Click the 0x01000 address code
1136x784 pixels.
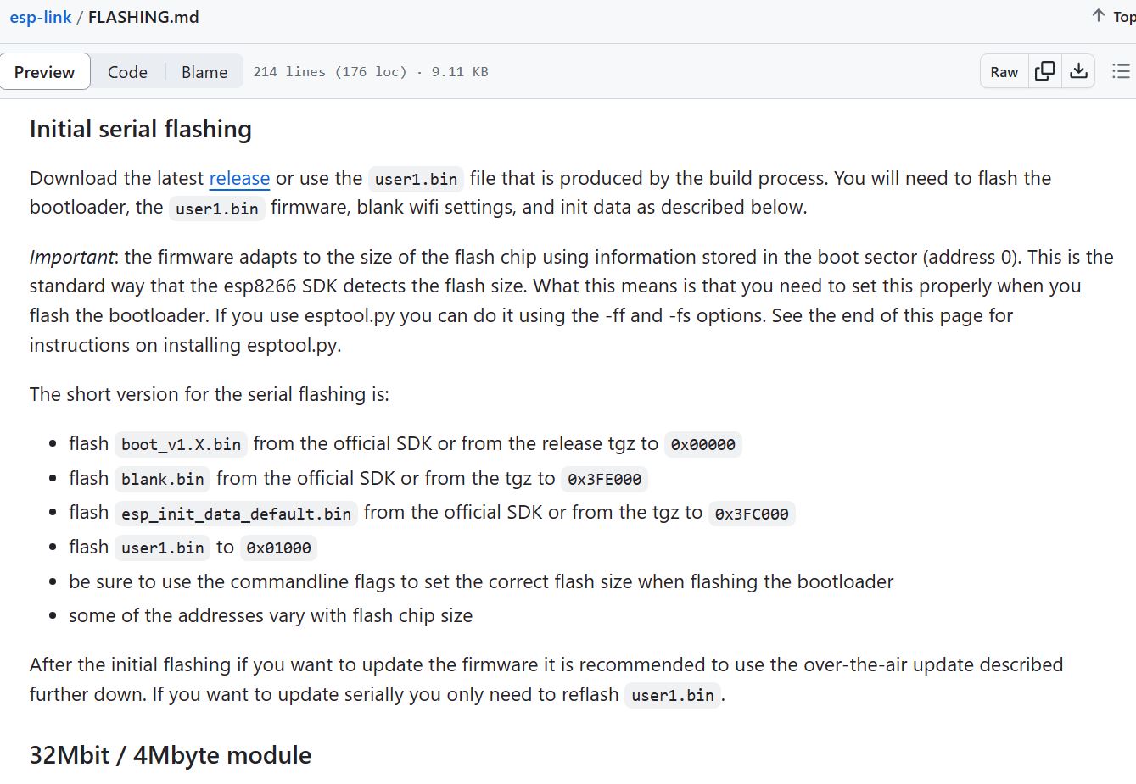click(278, 548)
